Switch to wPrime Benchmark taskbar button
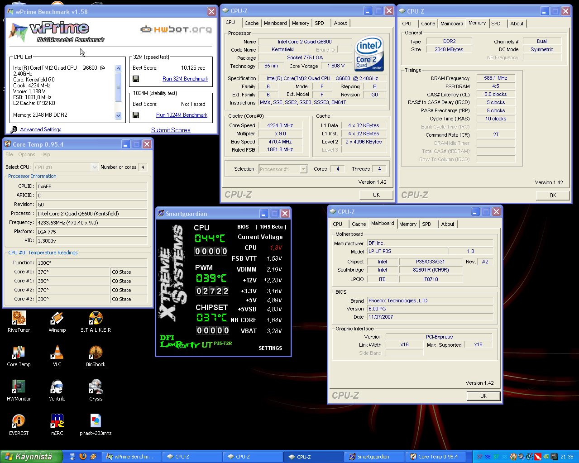579x463 pixels. click(x=131, y=457)
